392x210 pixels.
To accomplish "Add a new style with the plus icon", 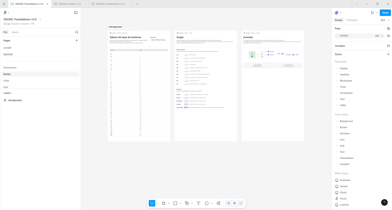I will 388,54.
